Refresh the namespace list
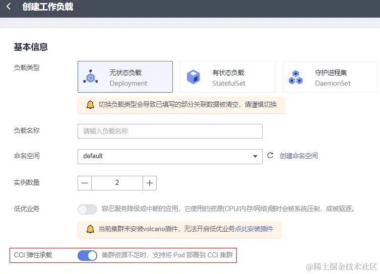380x274 pixels. tap(270, 155)
